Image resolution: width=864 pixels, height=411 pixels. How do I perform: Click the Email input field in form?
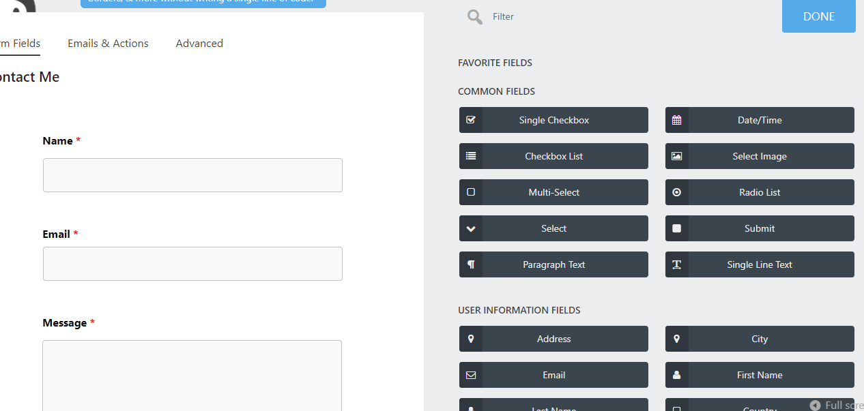click(192, 264)
